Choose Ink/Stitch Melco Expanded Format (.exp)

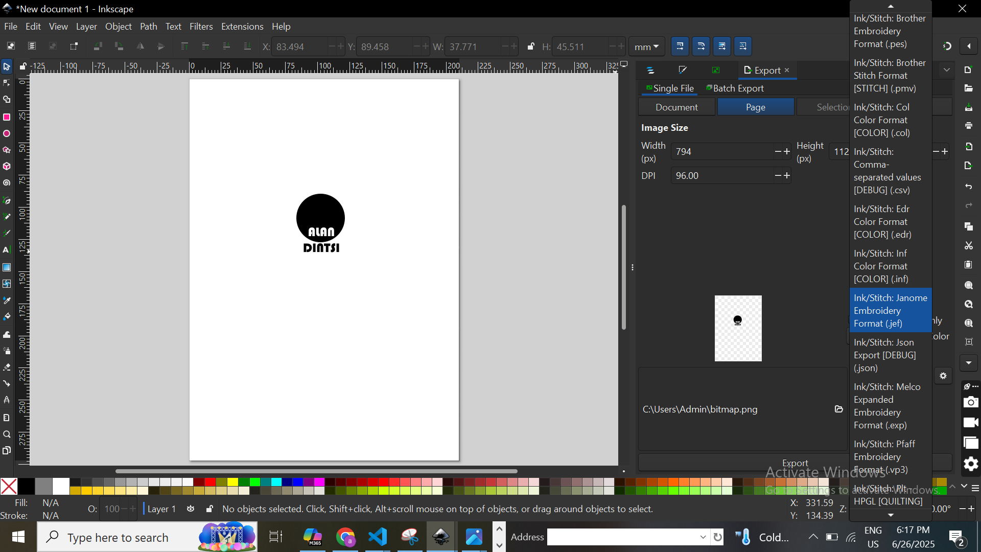tap(891, 406)
